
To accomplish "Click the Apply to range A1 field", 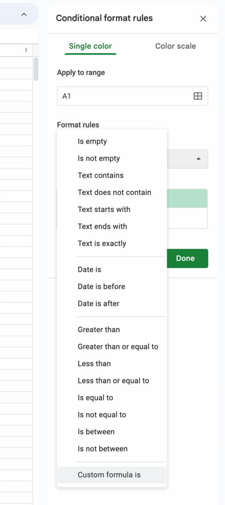I will point(132,96).
